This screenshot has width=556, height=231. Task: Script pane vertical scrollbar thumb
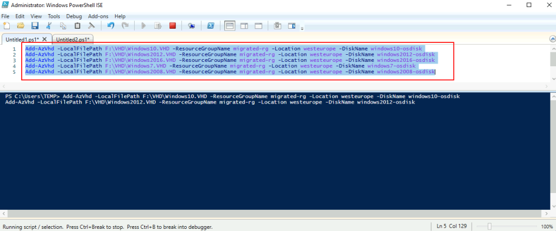[553, 59]
